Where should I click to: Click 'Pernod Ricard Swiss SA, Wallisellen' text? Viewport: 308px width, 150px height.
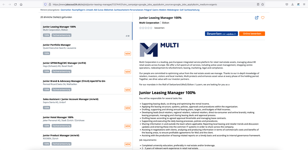(60, 84)
